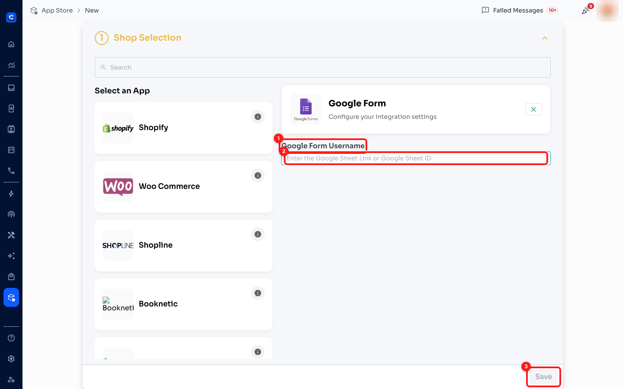Viewport: 623px width, 389px height.
Task: Open the broadcast signal icon in sidebar
Action: click(11, 214)
